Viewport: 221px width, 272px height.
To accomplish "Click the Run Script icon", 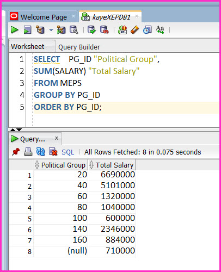I will point(28,30).
